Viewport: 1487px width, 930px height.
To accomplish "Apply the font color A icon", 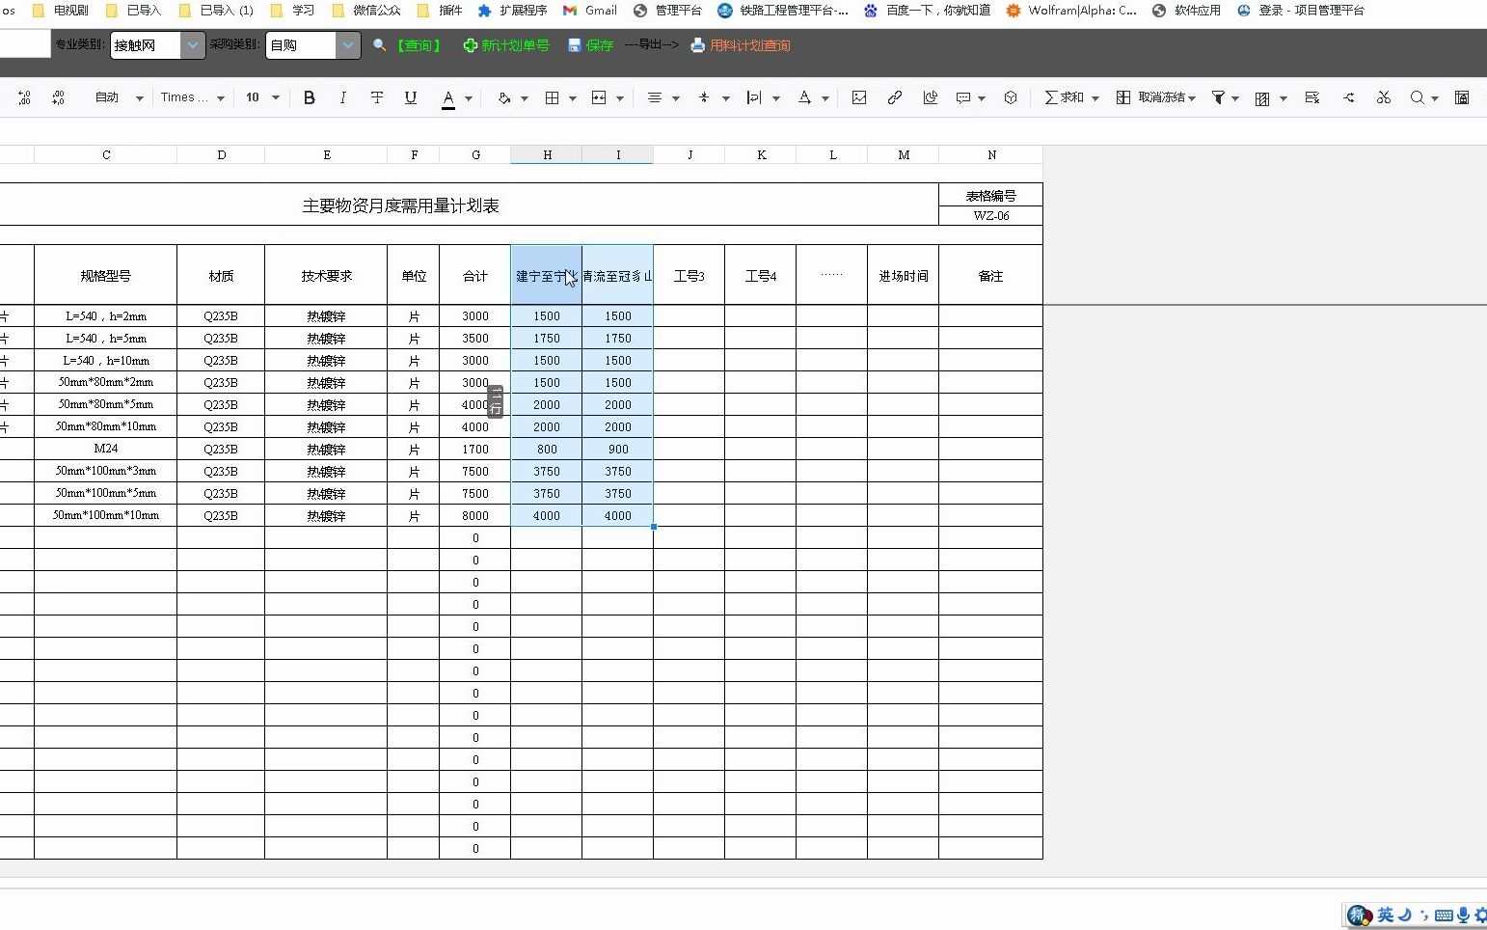I will tap(448, 98).
